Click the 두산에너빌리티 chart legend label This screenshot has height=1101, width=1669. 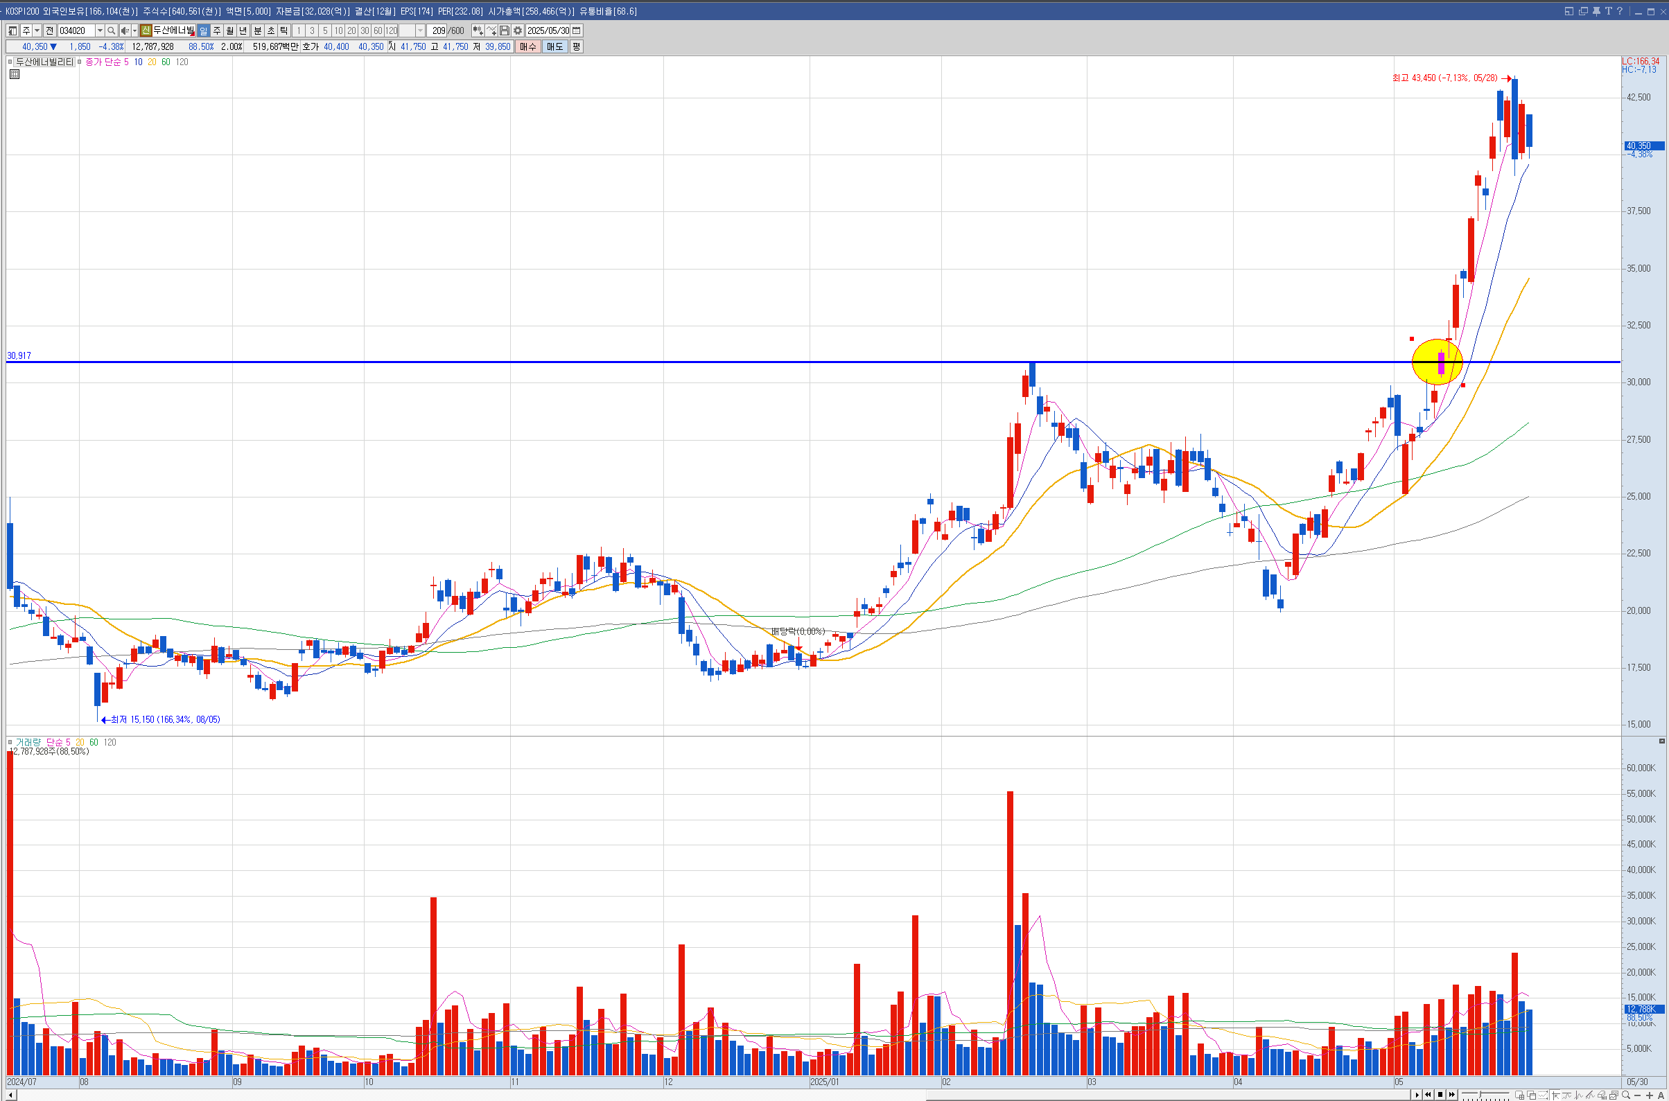[44, 62]
